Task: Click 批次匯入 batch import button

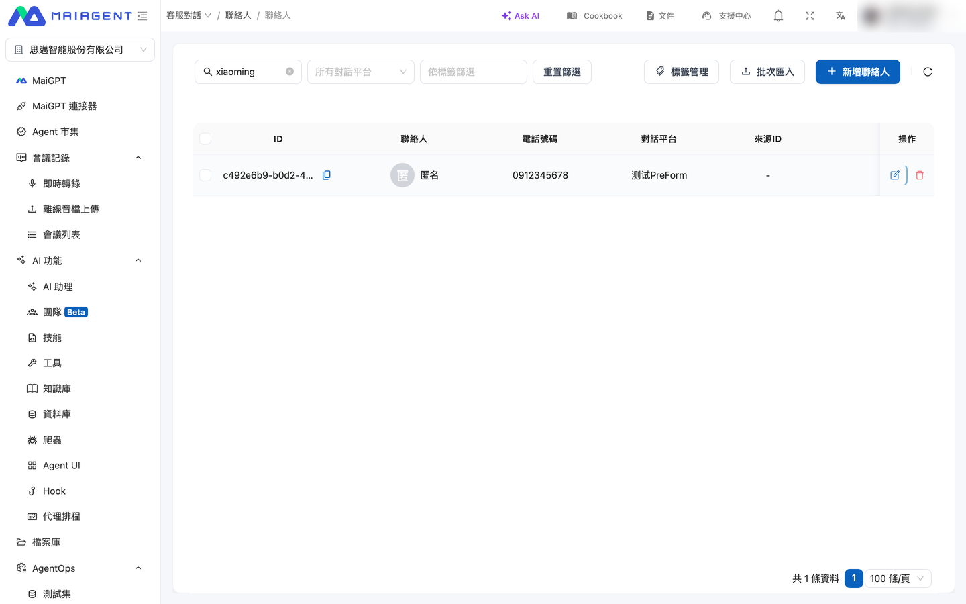Action: pos(767,72)
